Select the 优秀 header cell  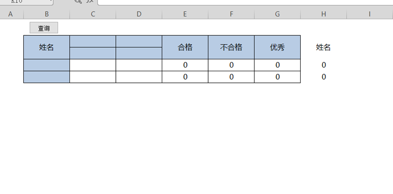(277, 47)
